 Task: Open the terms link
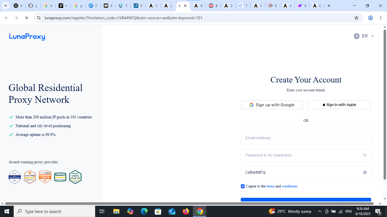coord(270,186)
